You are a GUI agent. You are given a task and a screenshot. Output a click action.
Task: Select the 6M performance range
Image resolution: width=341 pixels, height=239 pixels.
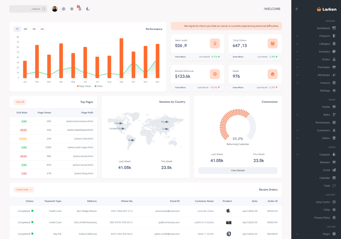[25, 29]
